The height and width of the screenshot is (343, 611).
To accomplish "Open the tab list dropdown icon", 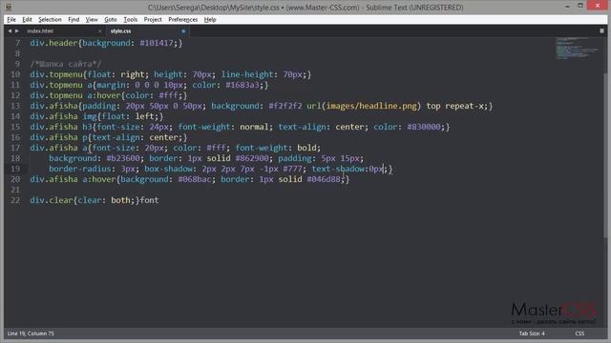I will pos(601,30).
